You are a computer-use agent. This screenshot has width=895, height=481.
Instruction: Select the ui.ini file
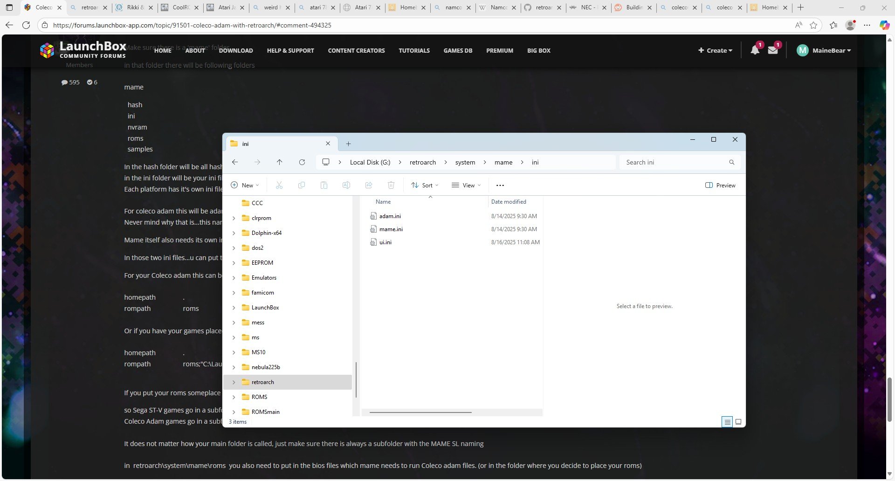[x=386, y=242]
